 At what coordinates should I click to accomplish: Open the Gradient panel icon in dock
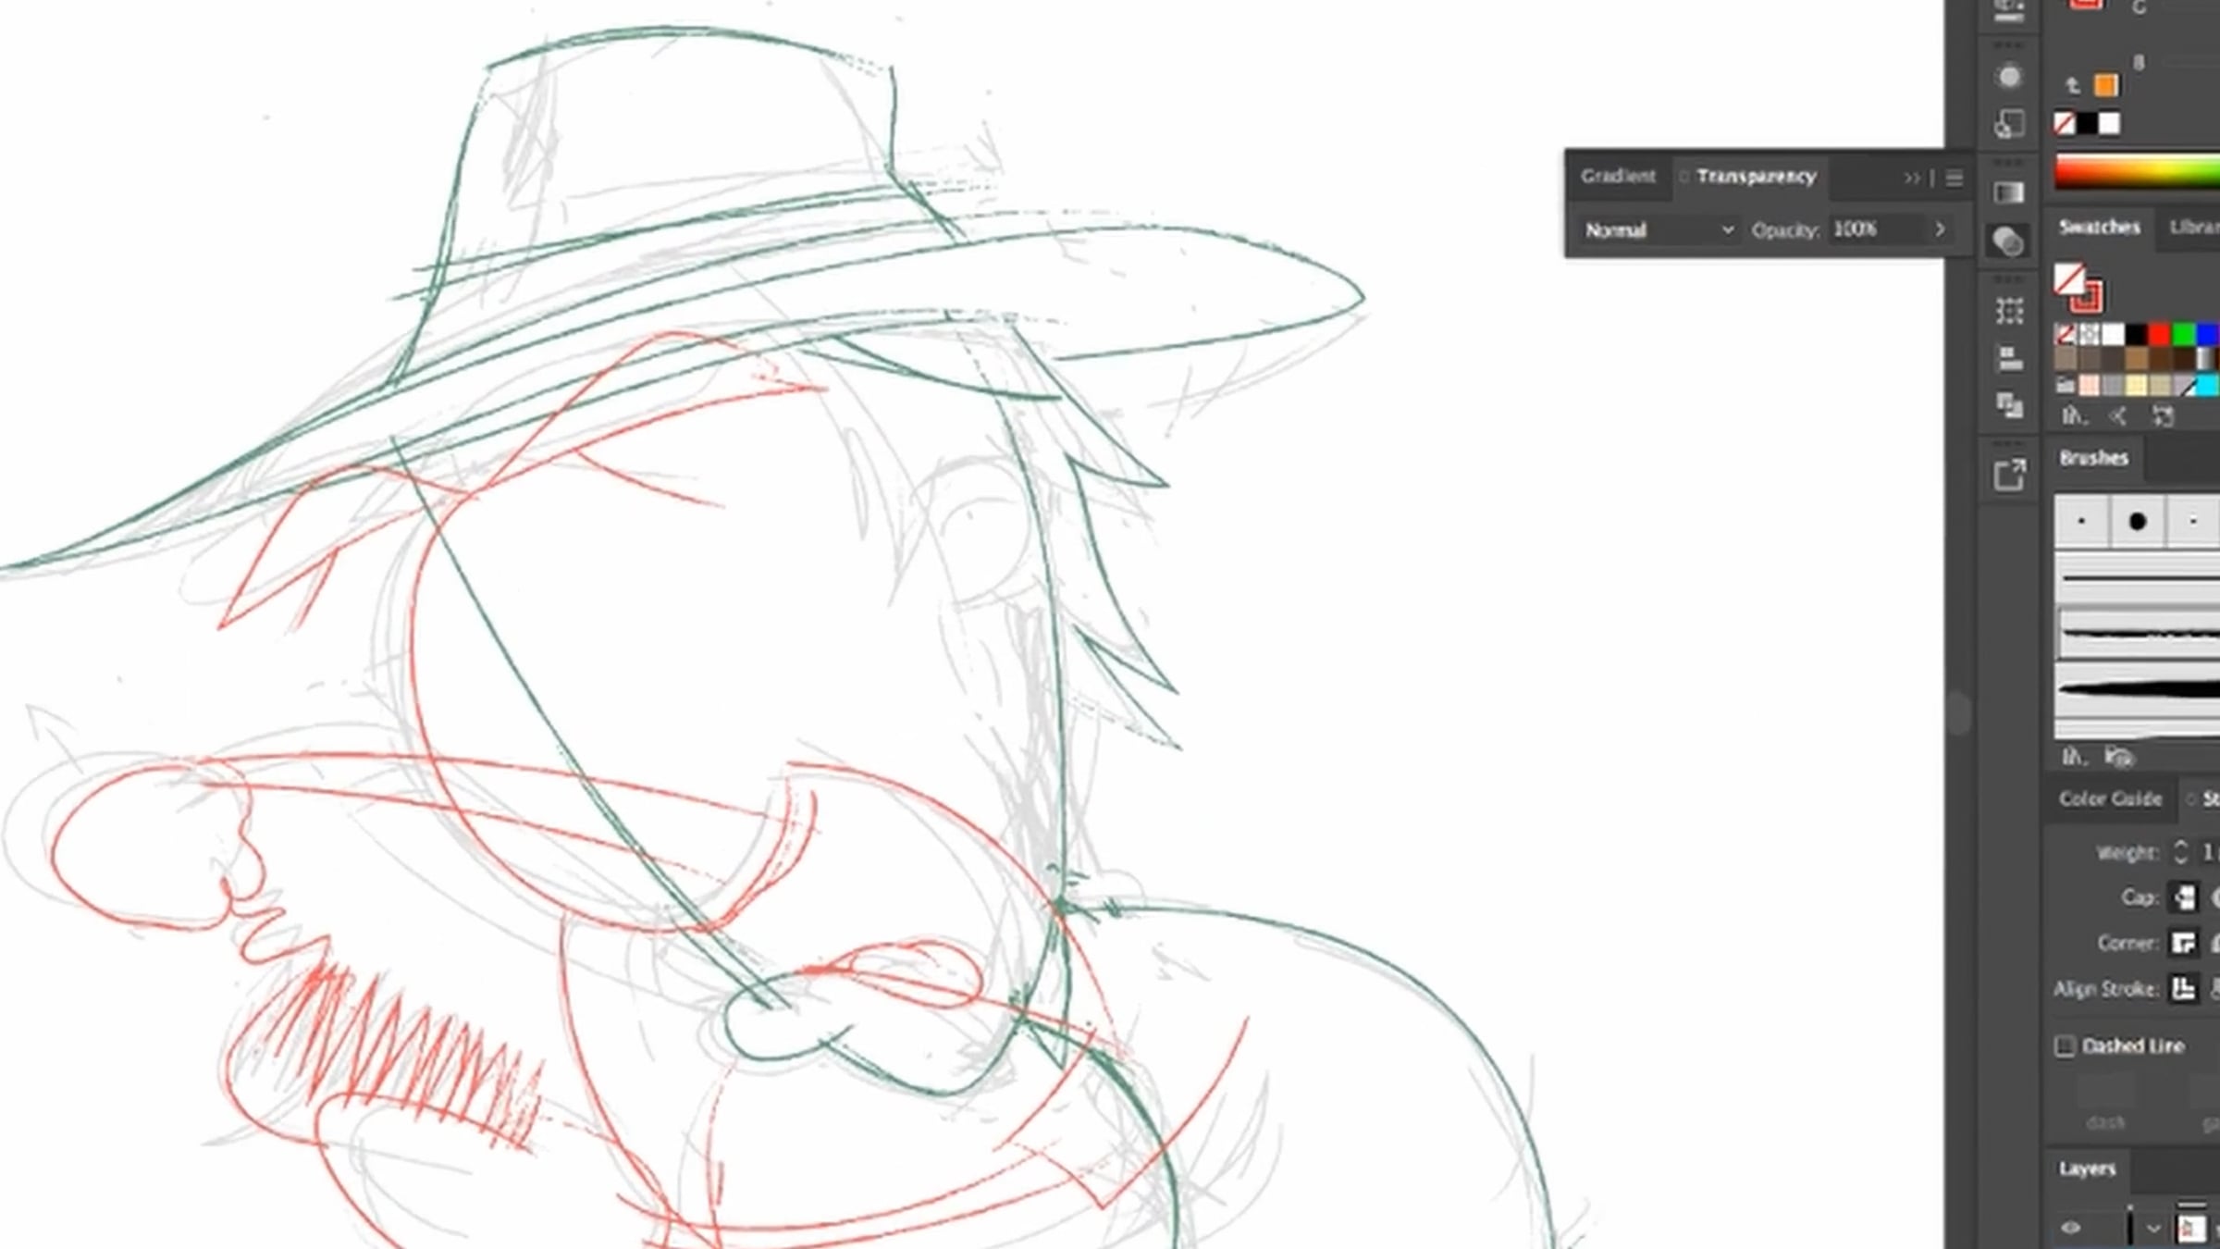[x=2008, y=192]
